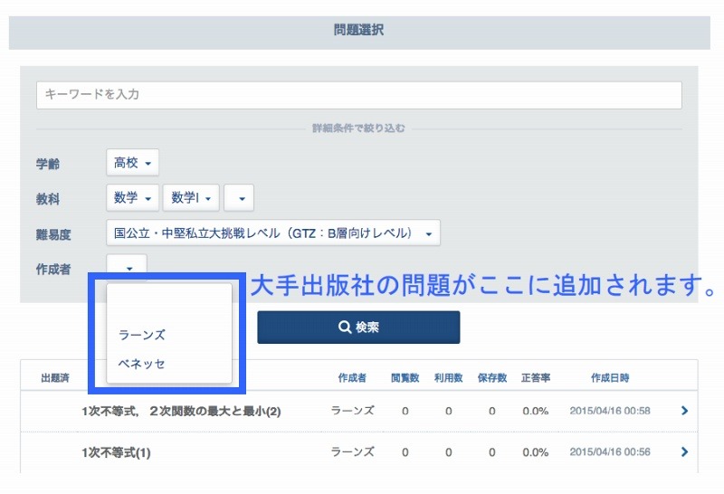Sort by 利用数 column header

448,378
